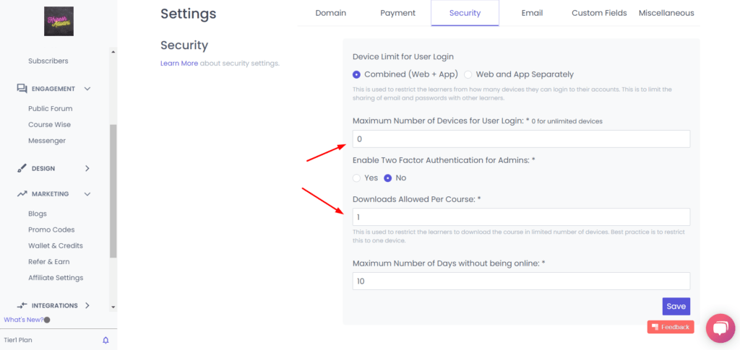Click the Engagement chat bubbles icon
Image resolution: width=740 pixels, height=350 pixels.
22,89
